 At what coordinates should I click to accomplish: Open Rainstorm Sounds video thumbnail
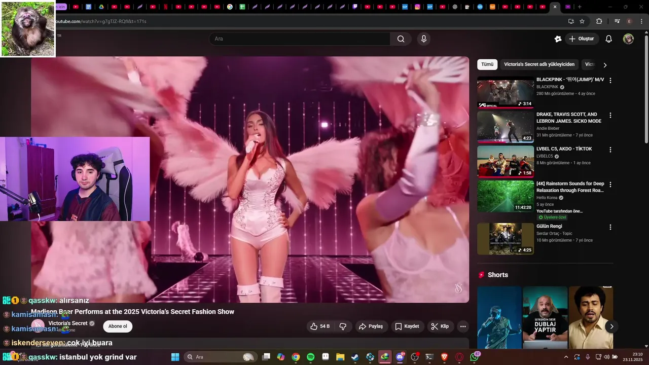(506, 196)
